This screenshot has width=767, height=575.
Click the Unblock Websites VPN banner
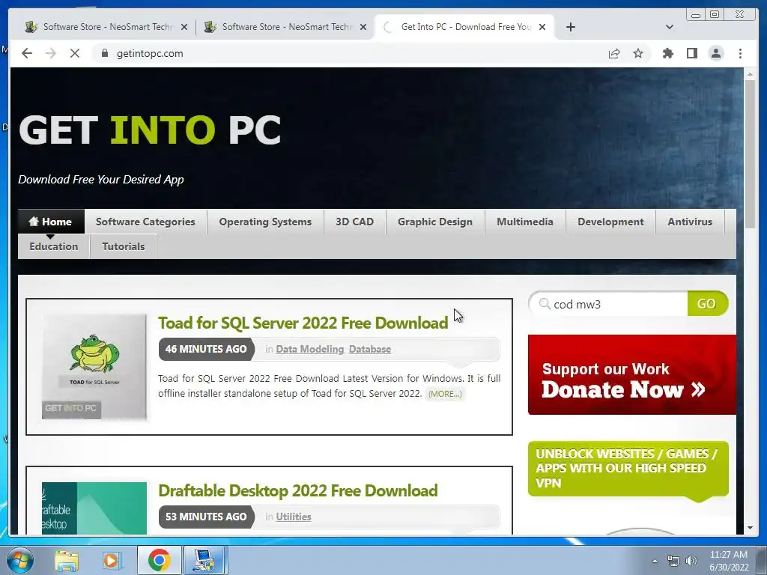[x=628, y=469]
